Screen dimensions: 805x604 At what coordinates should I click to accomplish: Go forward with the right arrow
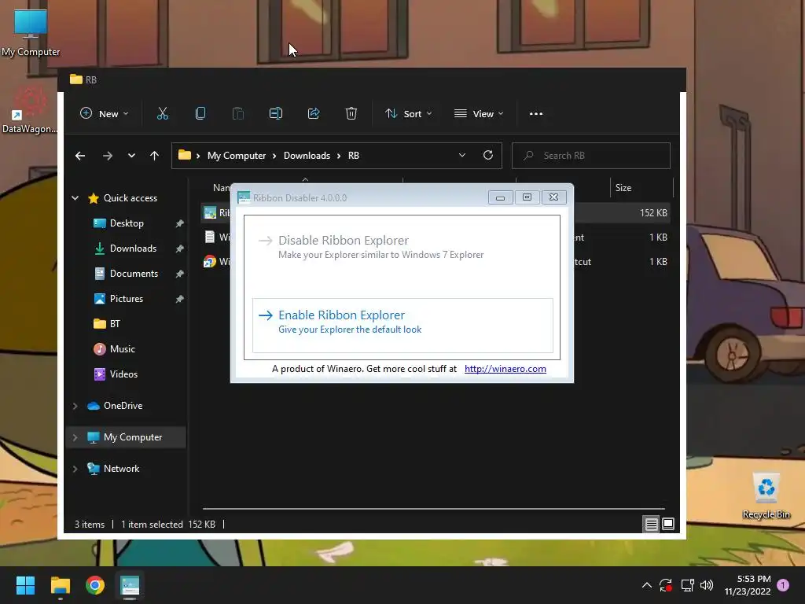(x=107, y=156)
